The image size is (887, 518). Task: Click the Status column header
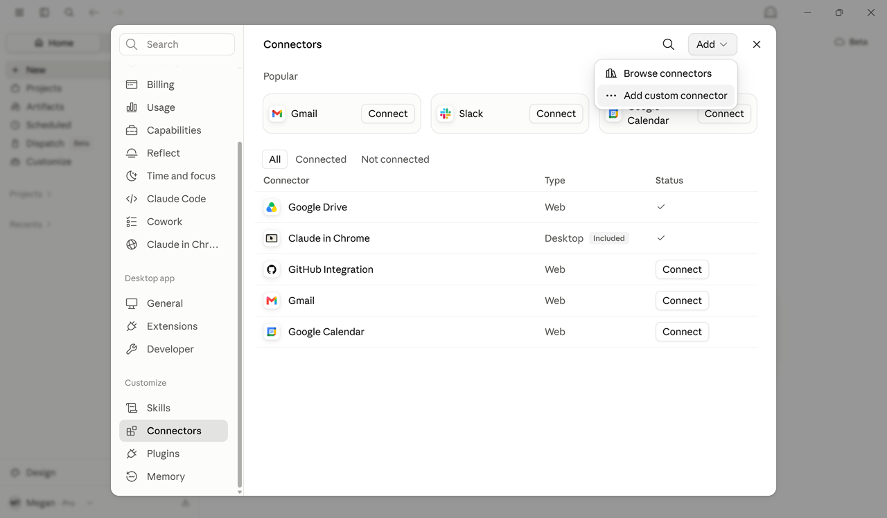(669, 180)
